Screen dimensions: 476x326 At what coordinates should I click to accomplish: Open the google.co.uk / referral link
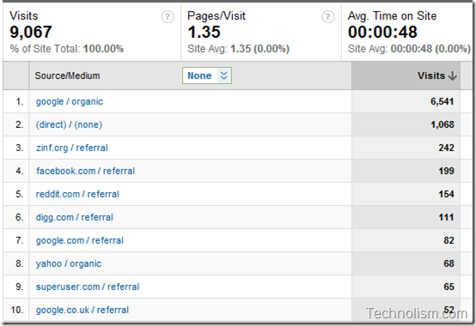82,310
